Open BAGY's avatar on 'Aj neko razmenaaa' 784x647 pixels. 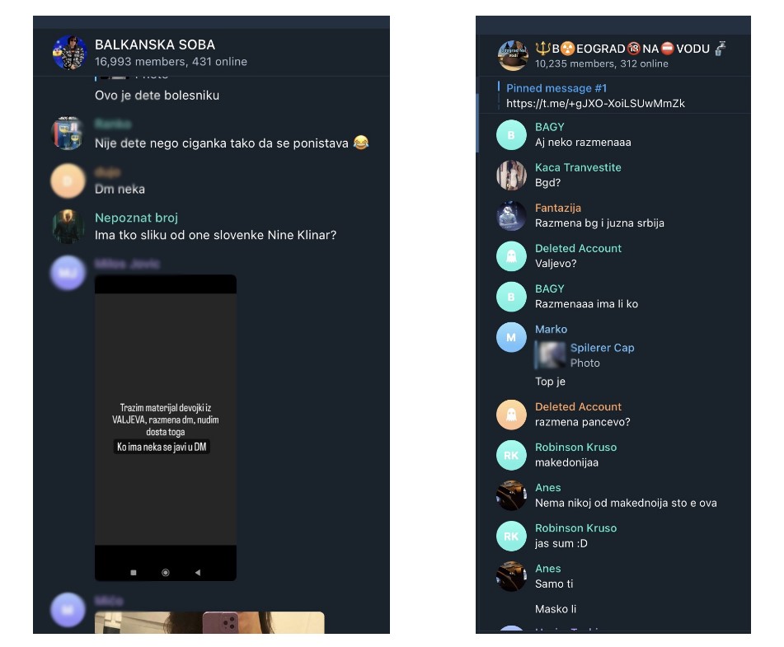[x=511, y=135]
